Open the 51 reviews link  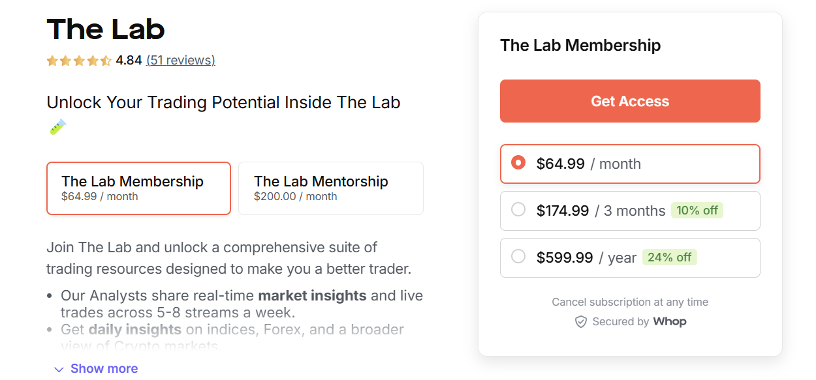(x=180, y=60)
